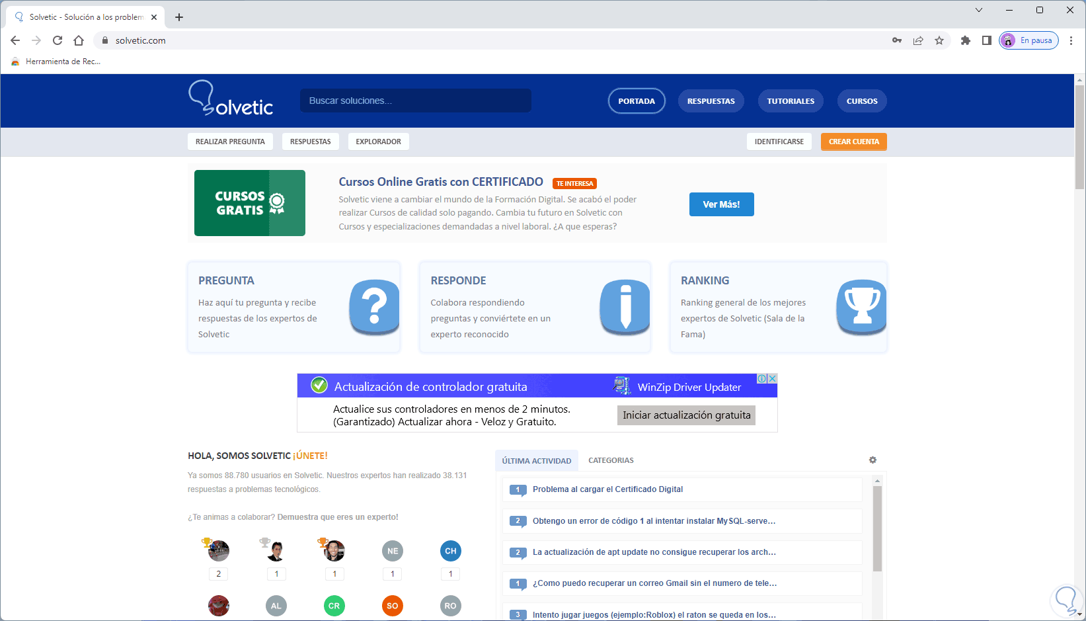Open the NE user avatar
Screen dimensions: 1086x621
[x=393, y=551]
